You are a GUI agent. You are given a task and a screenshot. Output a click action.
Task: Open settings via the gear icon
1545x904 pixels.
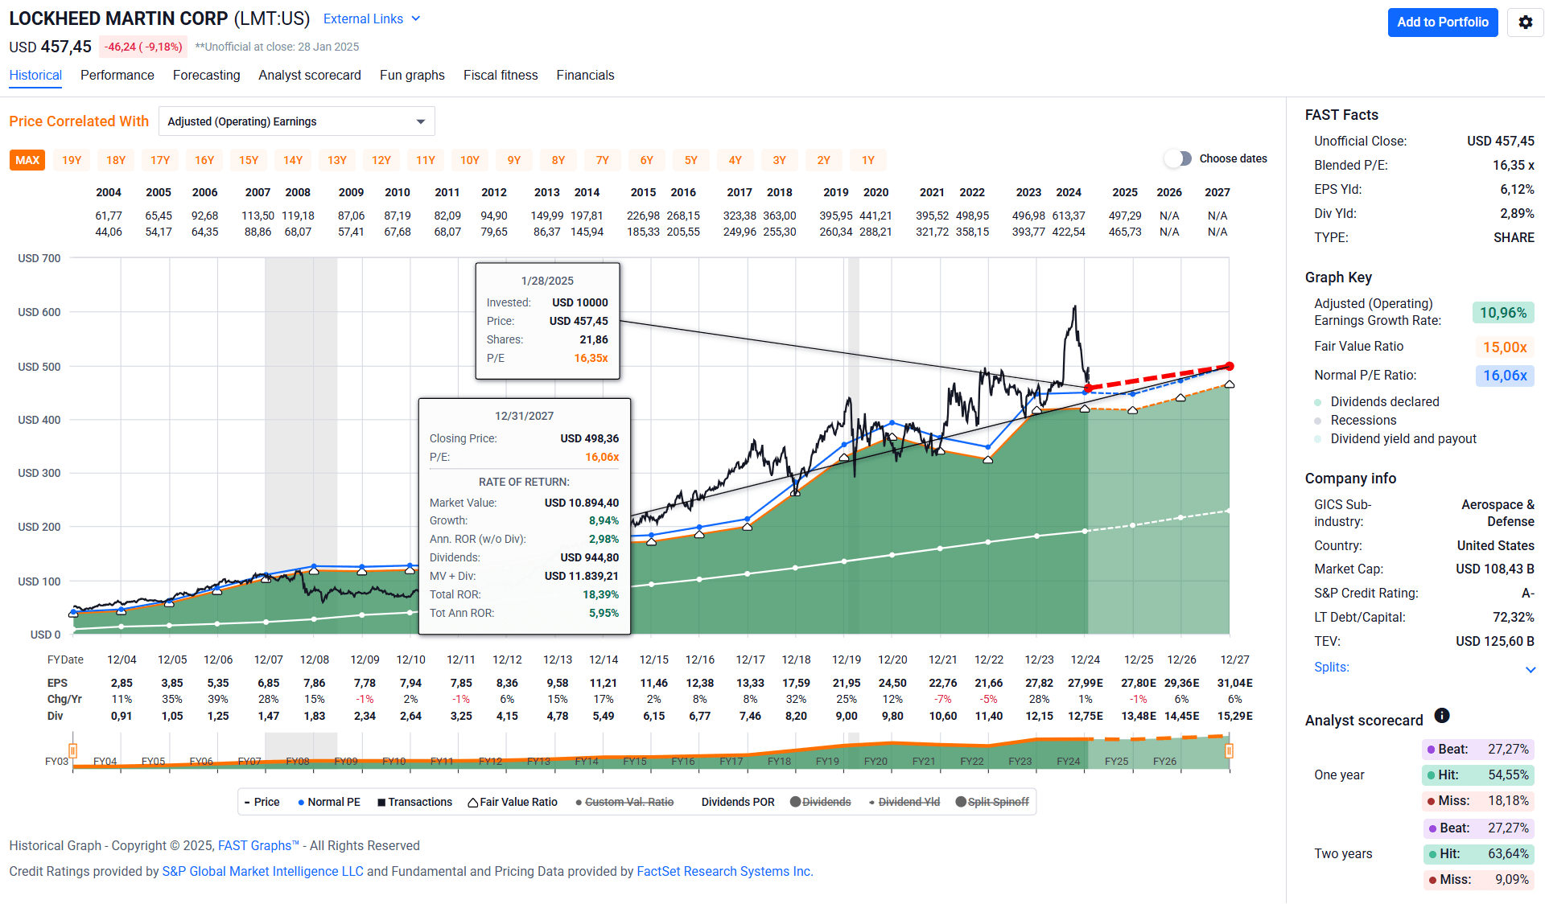[1525, 22]
